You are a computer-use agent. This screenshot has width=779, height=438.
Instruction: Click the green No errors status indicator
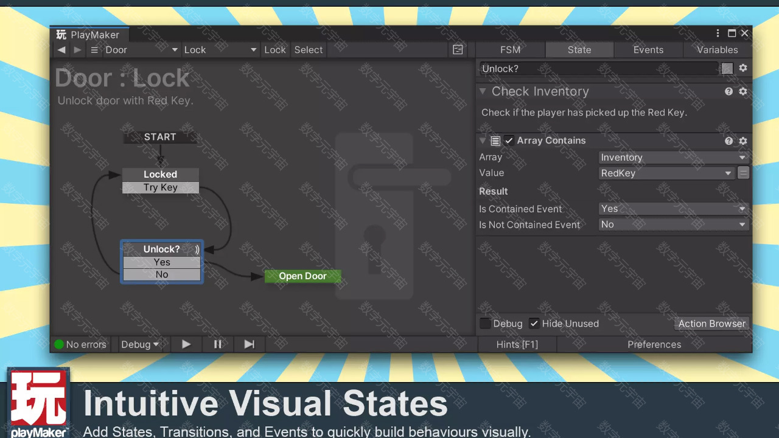59,344
